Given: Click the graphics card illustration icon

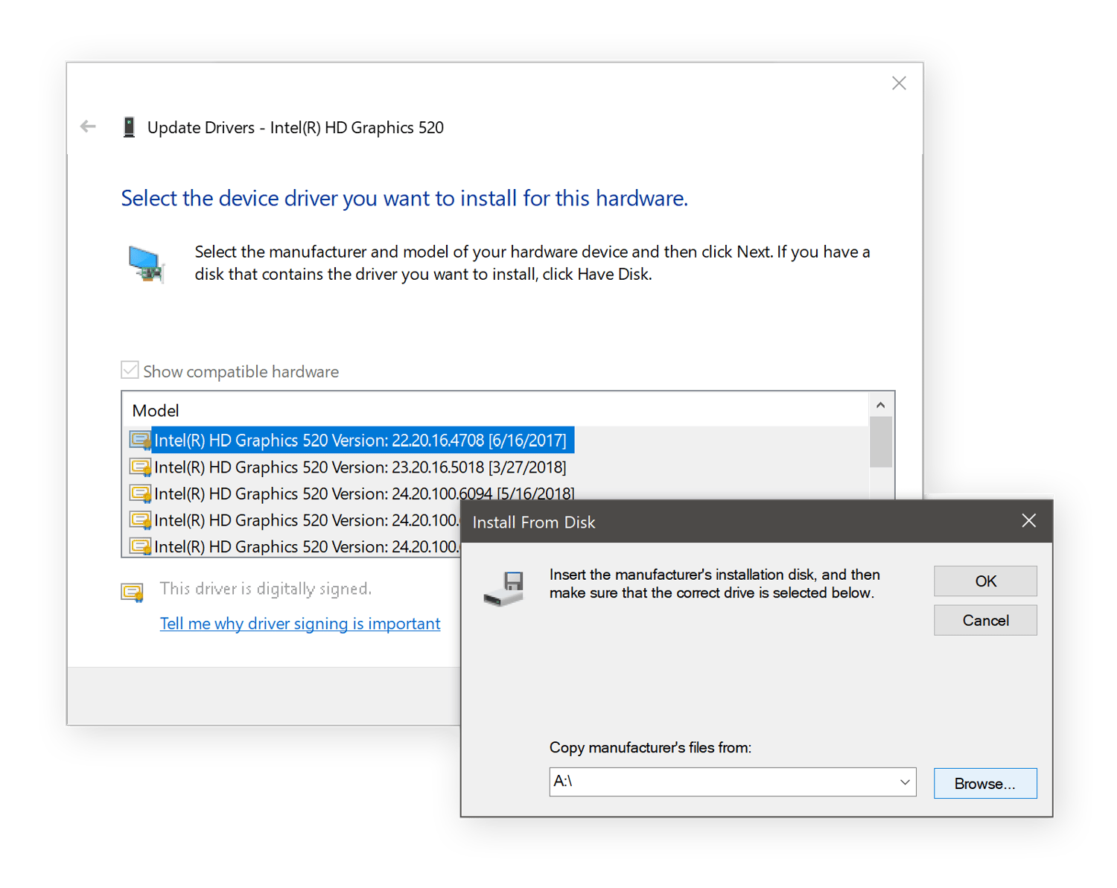Looking at the screenshot, I should click(x=147, y=264).
